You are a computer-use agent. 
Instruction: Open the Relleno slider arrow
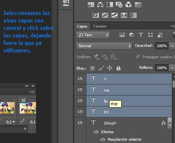coord(172,68)
